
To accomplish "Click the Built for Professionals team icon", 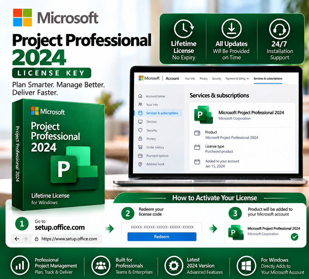I will (x=101, y=266).
